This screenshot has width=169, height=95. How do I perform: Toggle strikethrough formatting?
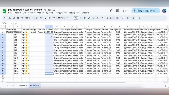point(93,18)
